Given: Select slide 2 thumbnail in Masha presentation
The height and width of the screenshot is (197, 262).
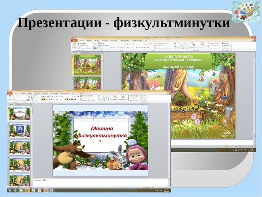Looking at the screenshot, I should click(20, 131).
